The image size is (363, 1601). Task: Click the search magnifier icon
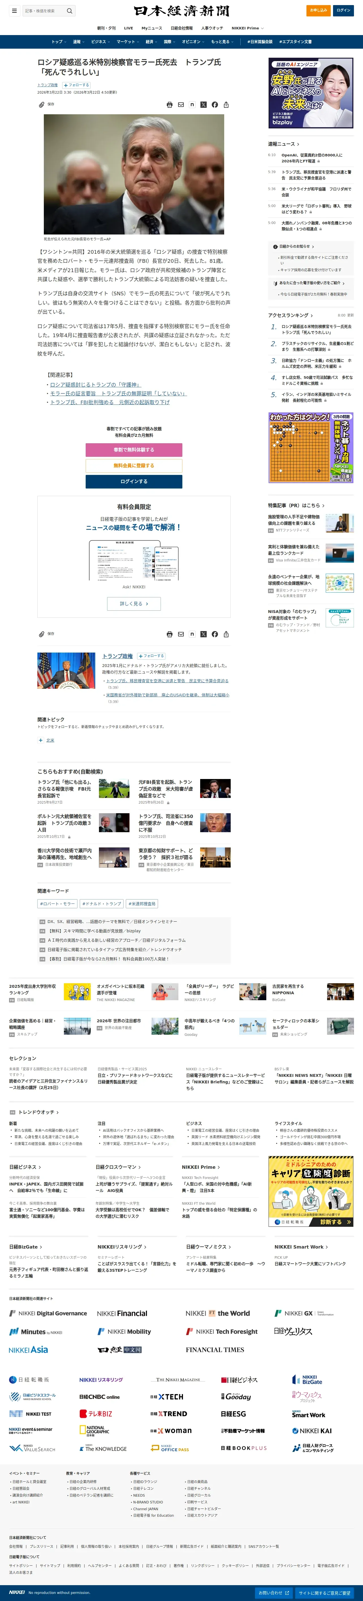70,10
